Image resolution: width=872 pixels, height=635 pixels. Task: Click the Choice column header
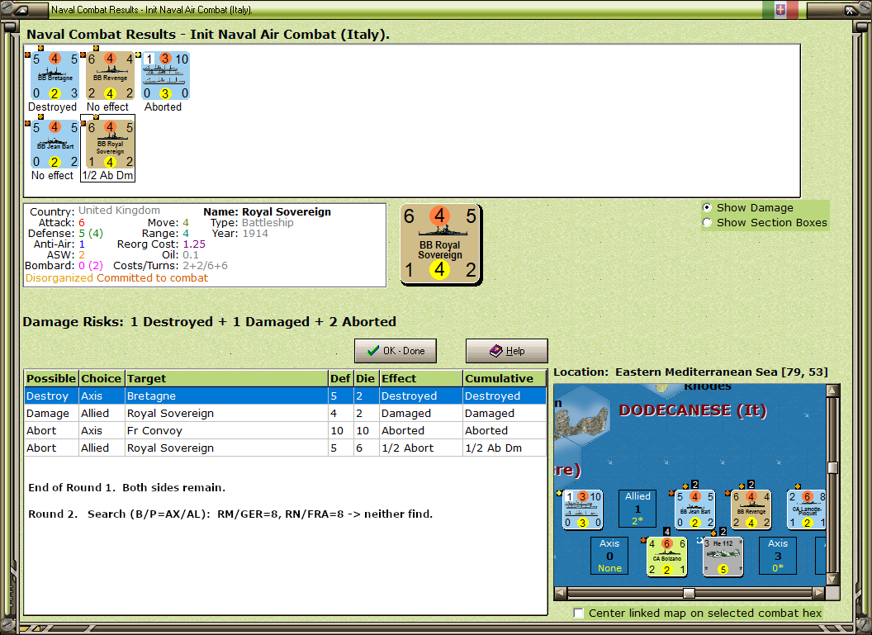(x=102, y=378)
